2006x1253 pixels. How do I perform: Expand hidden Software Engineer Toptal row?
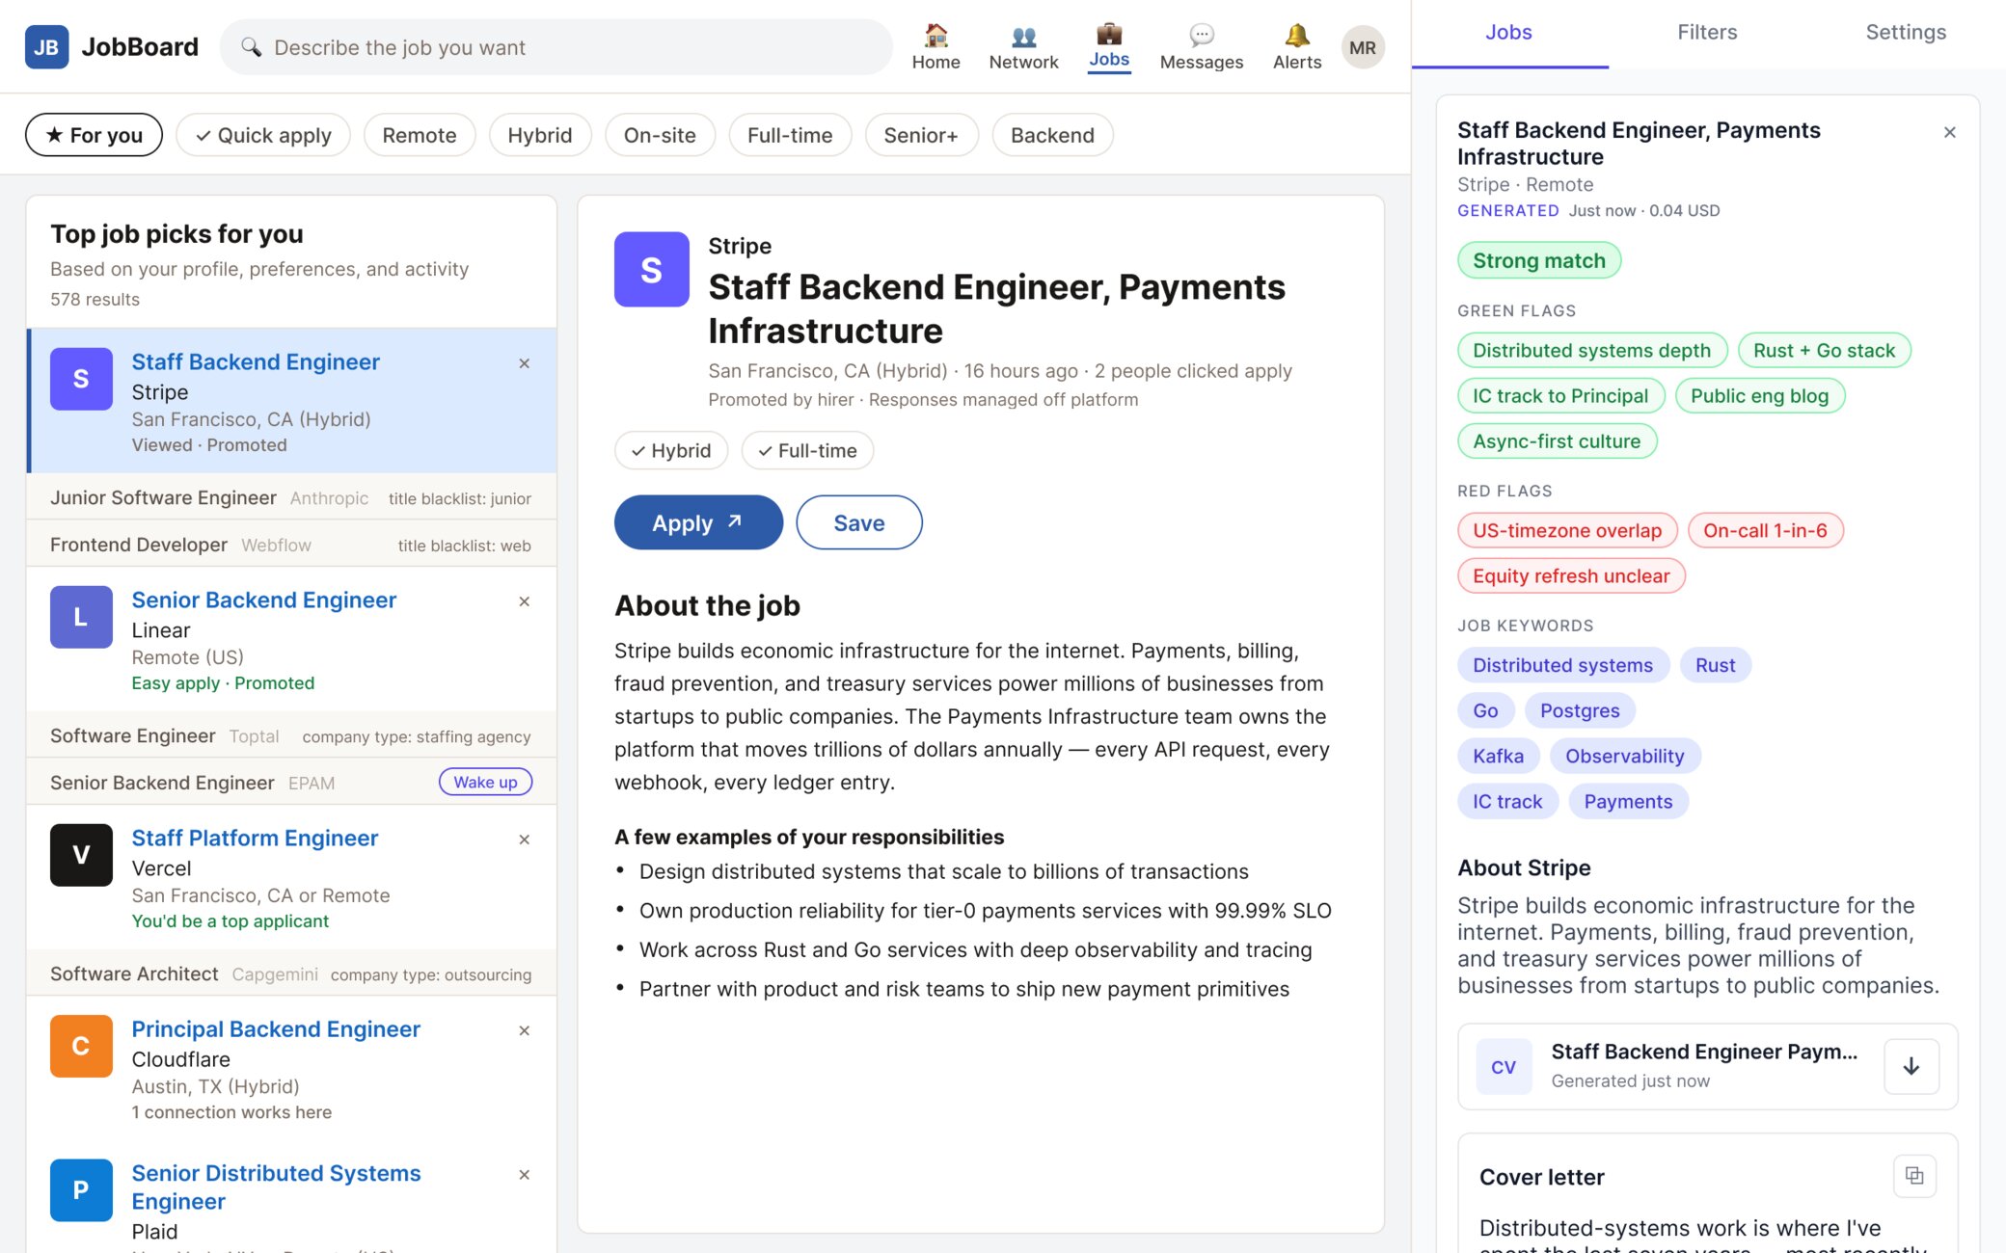click(291, 735)
